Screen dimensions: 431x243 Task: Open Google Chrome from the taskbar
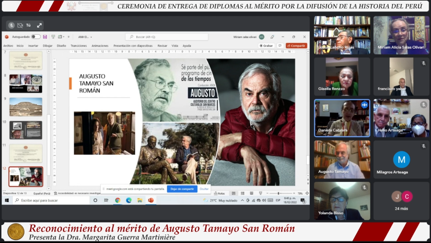tap(117, 200)
